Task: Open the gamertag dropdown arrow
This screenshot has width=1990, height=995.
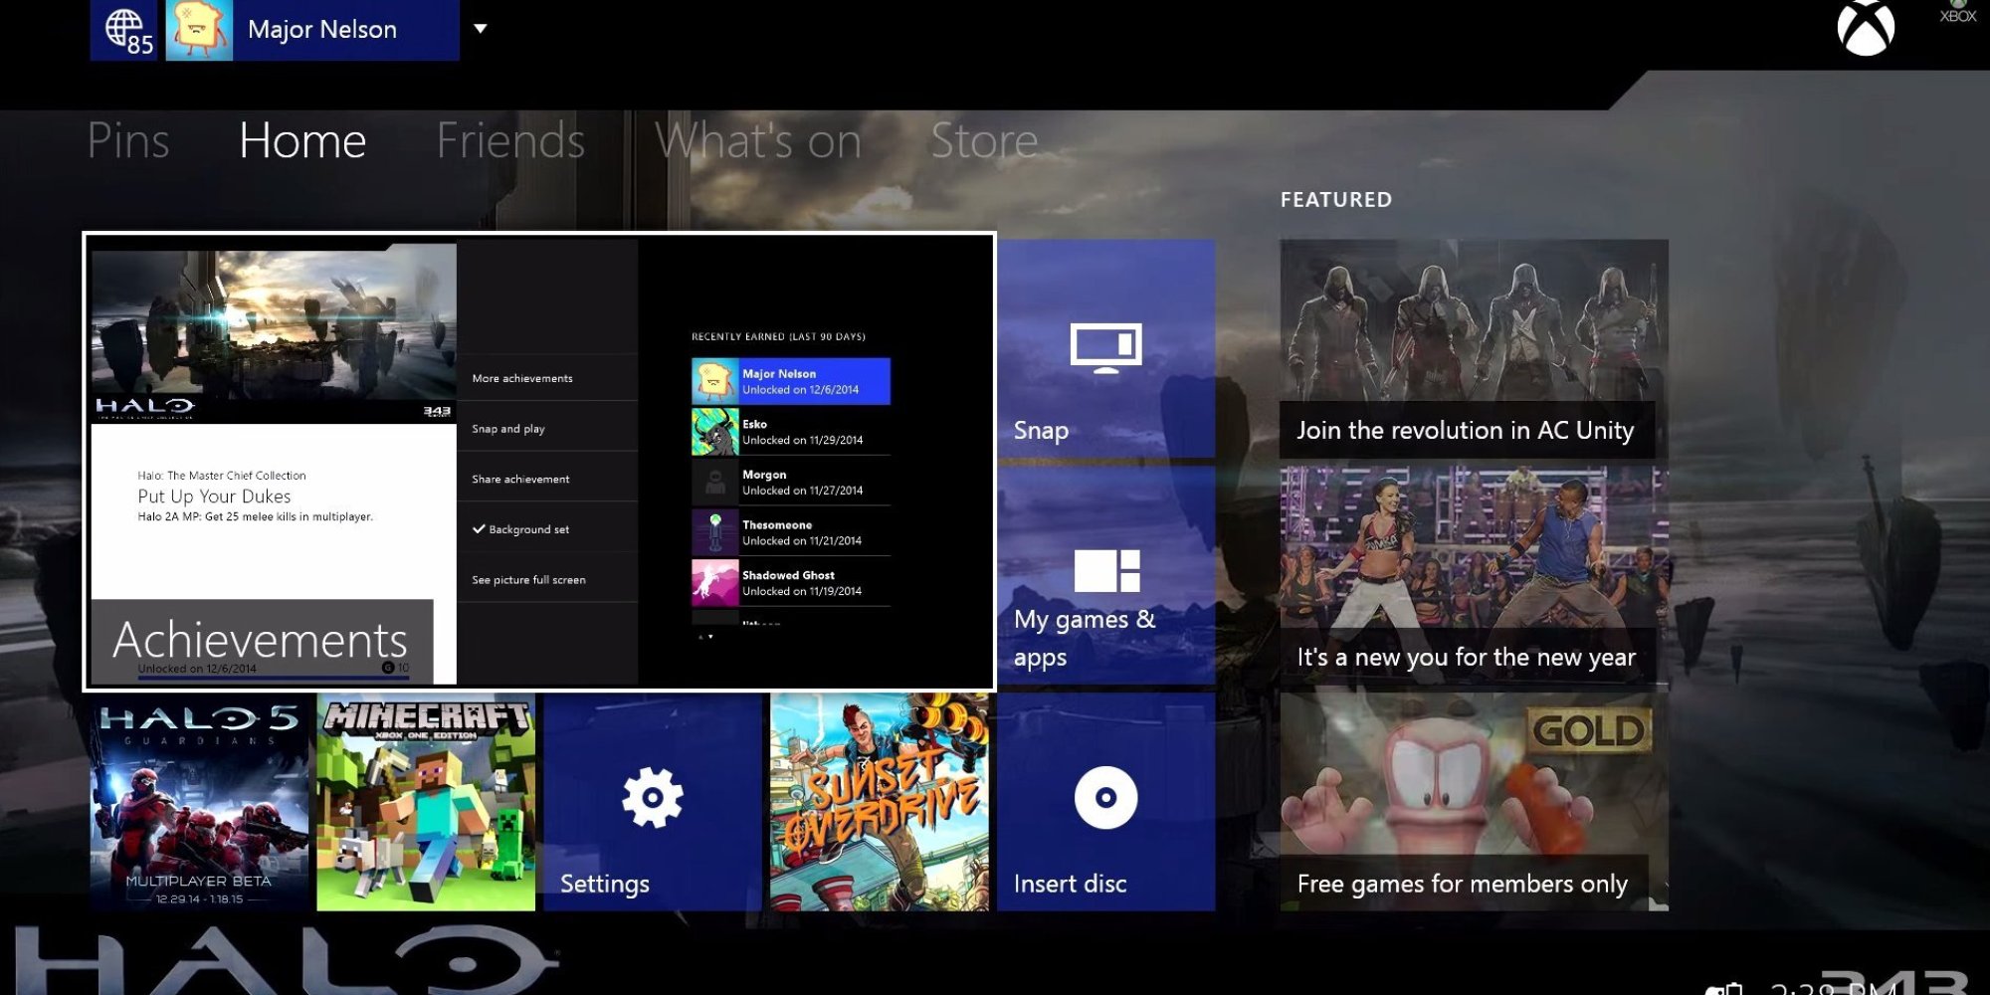Action: 481,30
